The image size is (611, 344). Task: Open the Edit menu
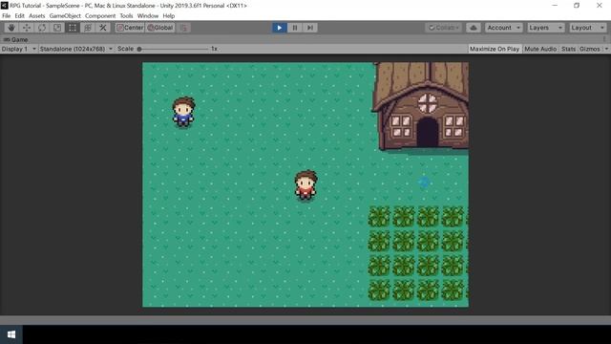tap(19, 16)
